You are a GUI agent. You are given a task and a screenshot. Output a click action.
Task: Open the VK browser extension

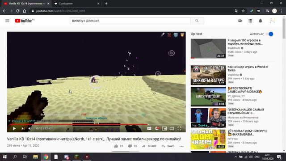point(258,11)
